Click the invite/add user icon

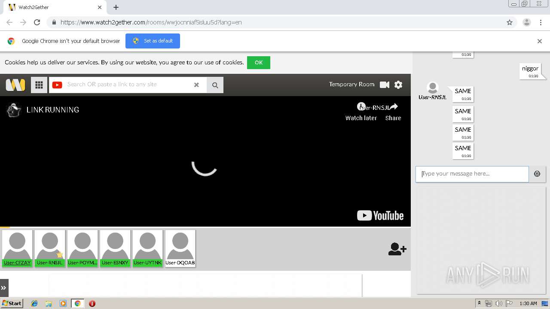[x=397, y=249]
